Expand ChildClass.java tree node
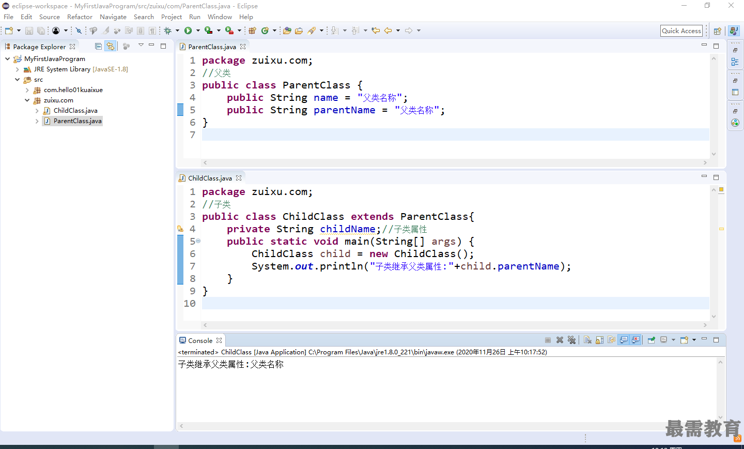Screen dimensions: 744x449 point(37,111)
